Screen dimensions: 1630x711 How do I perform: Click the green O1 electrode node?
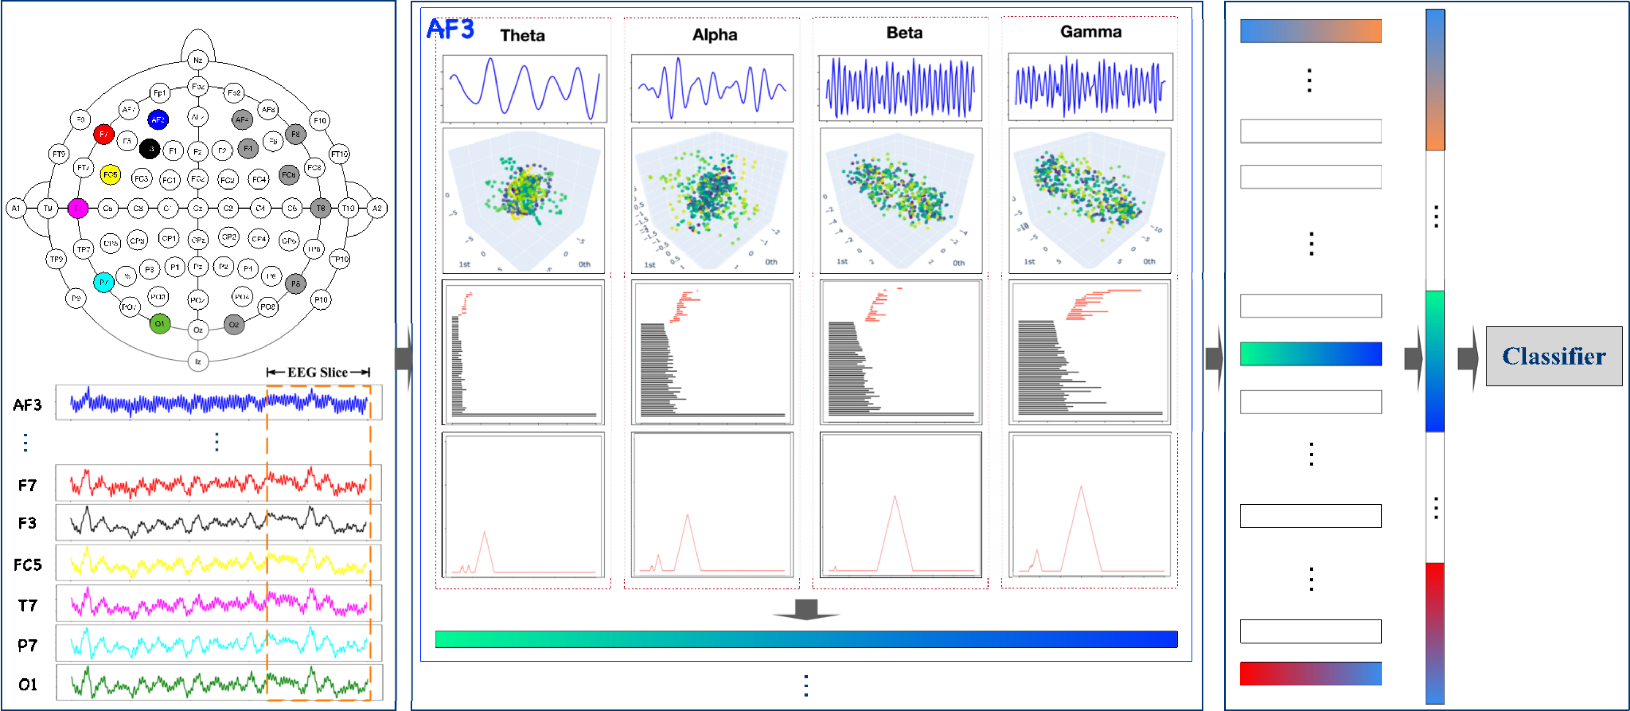coord(160,324)
